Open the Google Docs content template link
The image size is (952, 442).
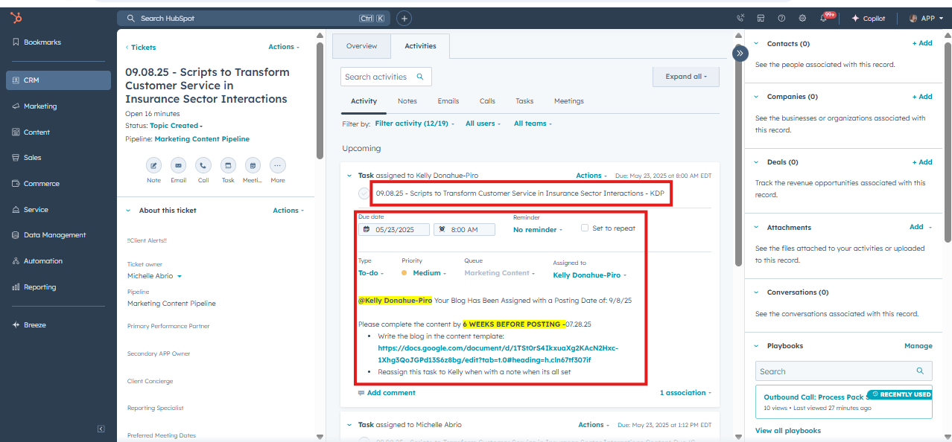point(498,353)
